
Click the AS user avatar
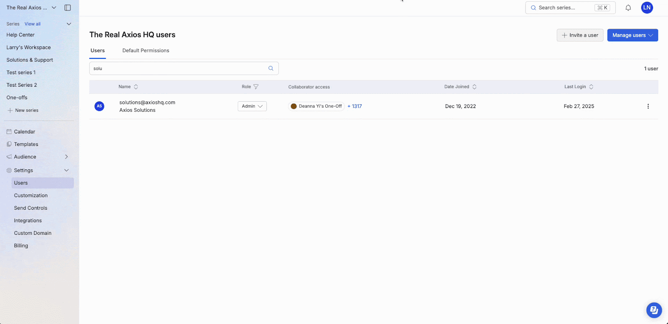click(x=99, y=106)
